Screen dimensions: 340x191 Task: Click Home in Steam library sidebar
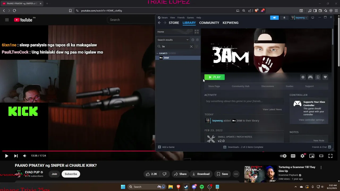[x=174, y=32]
